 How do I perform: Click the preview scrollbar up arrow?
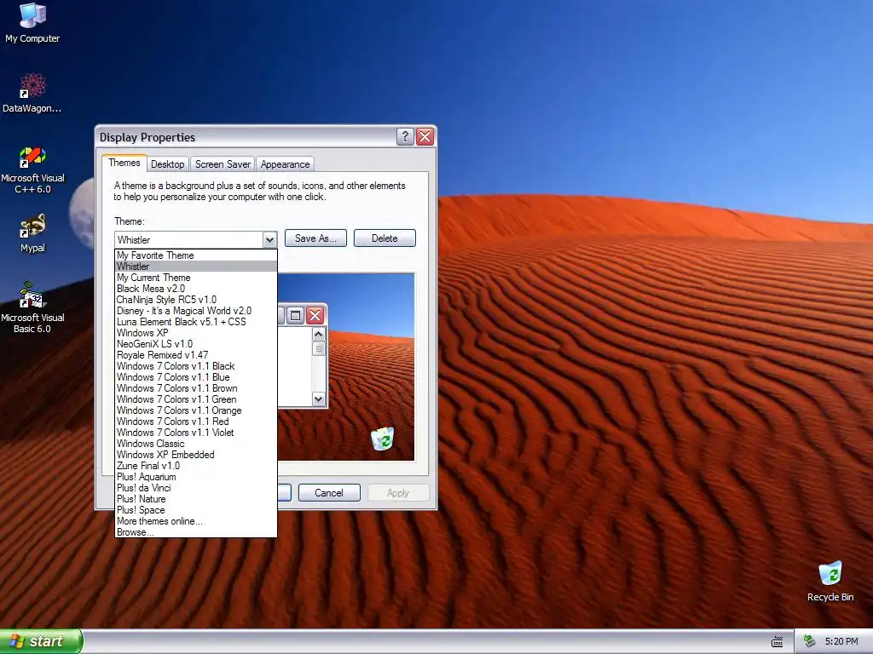coord(319,334)
